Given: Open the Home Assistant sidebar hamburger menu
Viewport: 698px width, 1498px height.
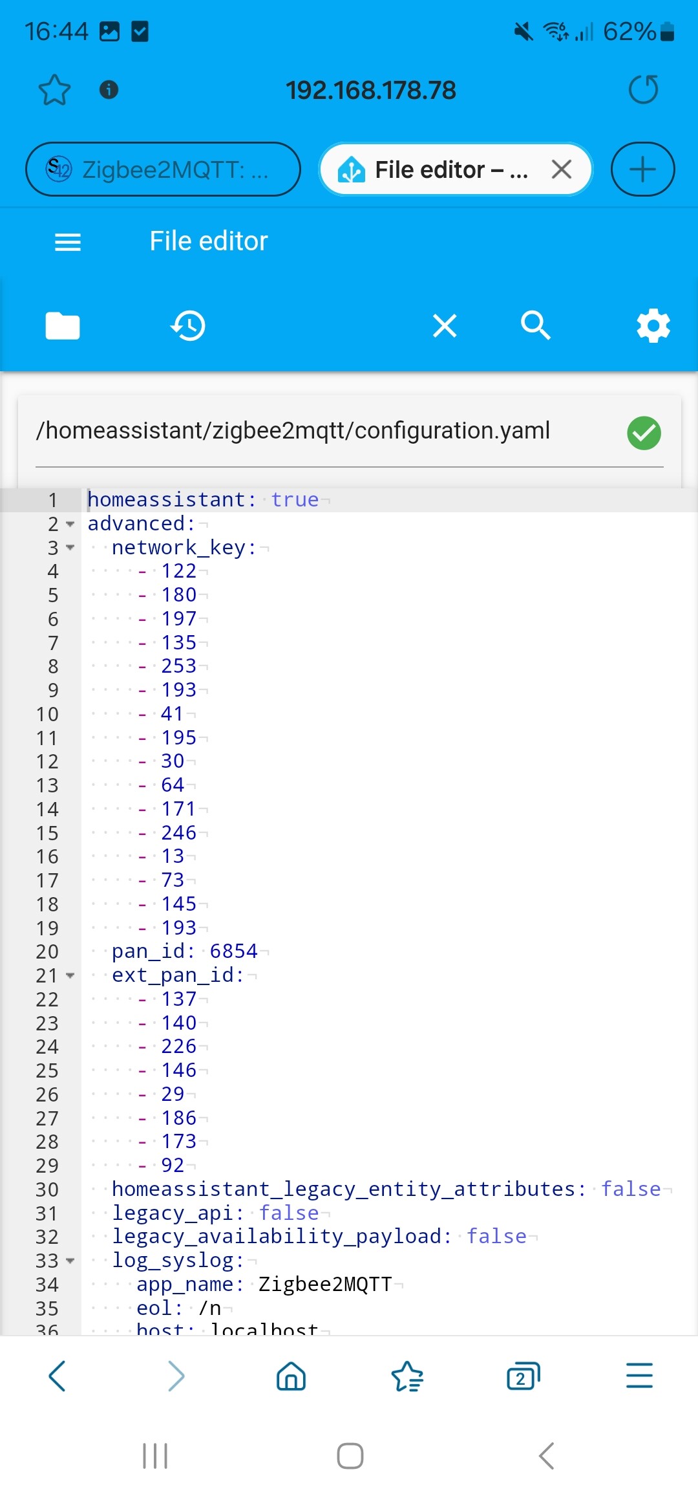Looking at the screenshot, I should [x=68, y=242].
